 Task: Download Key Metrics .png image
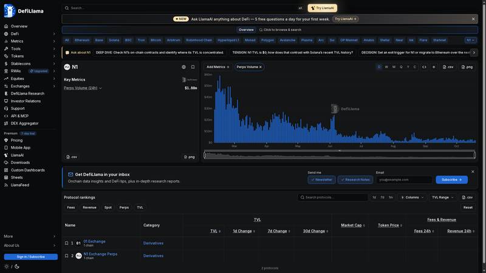tap(189, 157)
